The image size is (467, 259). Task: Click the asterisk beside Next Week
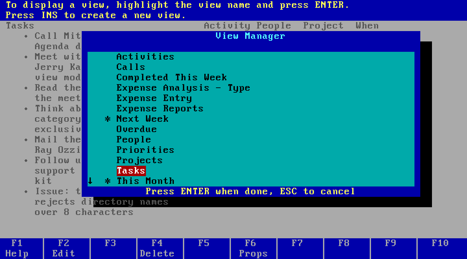coord(108,119)
